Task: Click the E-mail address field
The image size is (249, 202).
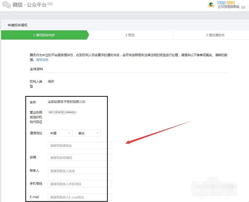Action: 79,197
